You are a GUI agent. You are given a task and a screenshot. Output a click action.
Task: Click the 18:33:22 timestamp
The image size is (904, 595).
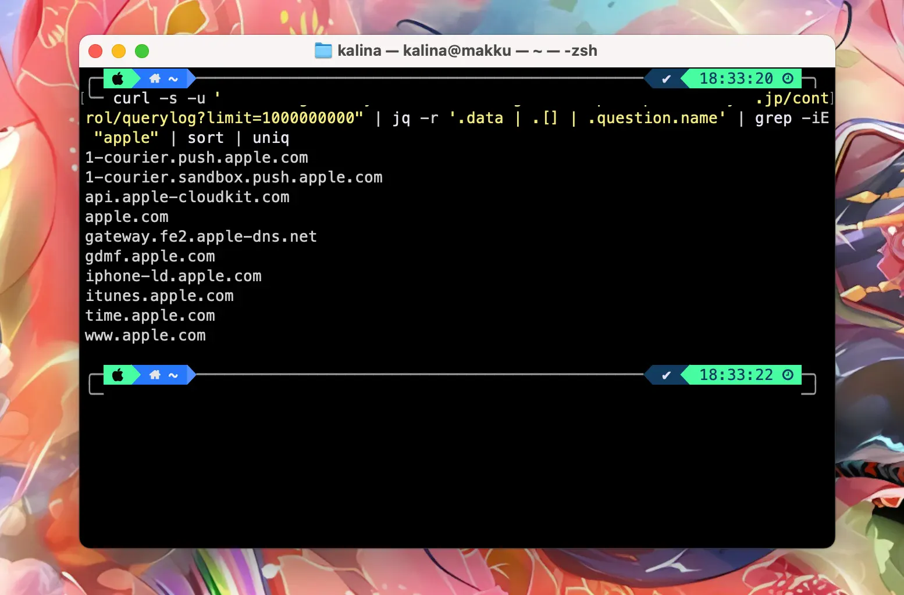coord(736,375)
